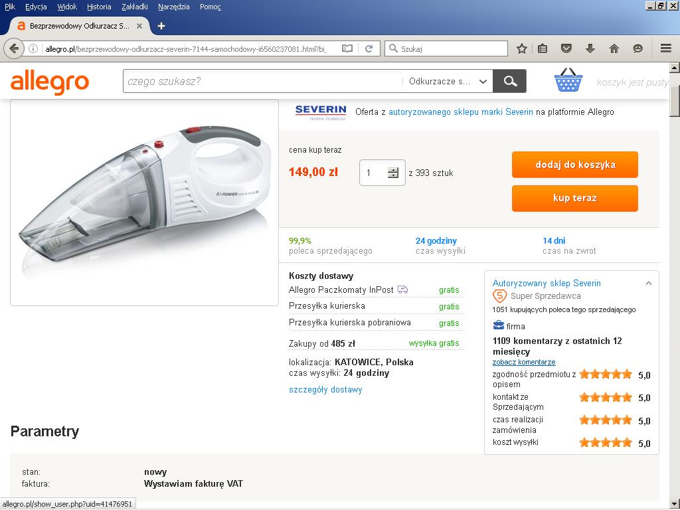Open site information icon in address bar
680x510 pixels.
33,48
